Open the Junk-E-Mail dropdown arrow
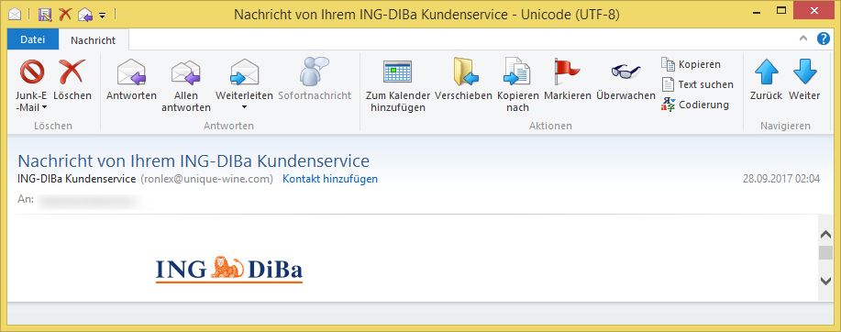Viewport: 841px width, 332px height. 45,107
